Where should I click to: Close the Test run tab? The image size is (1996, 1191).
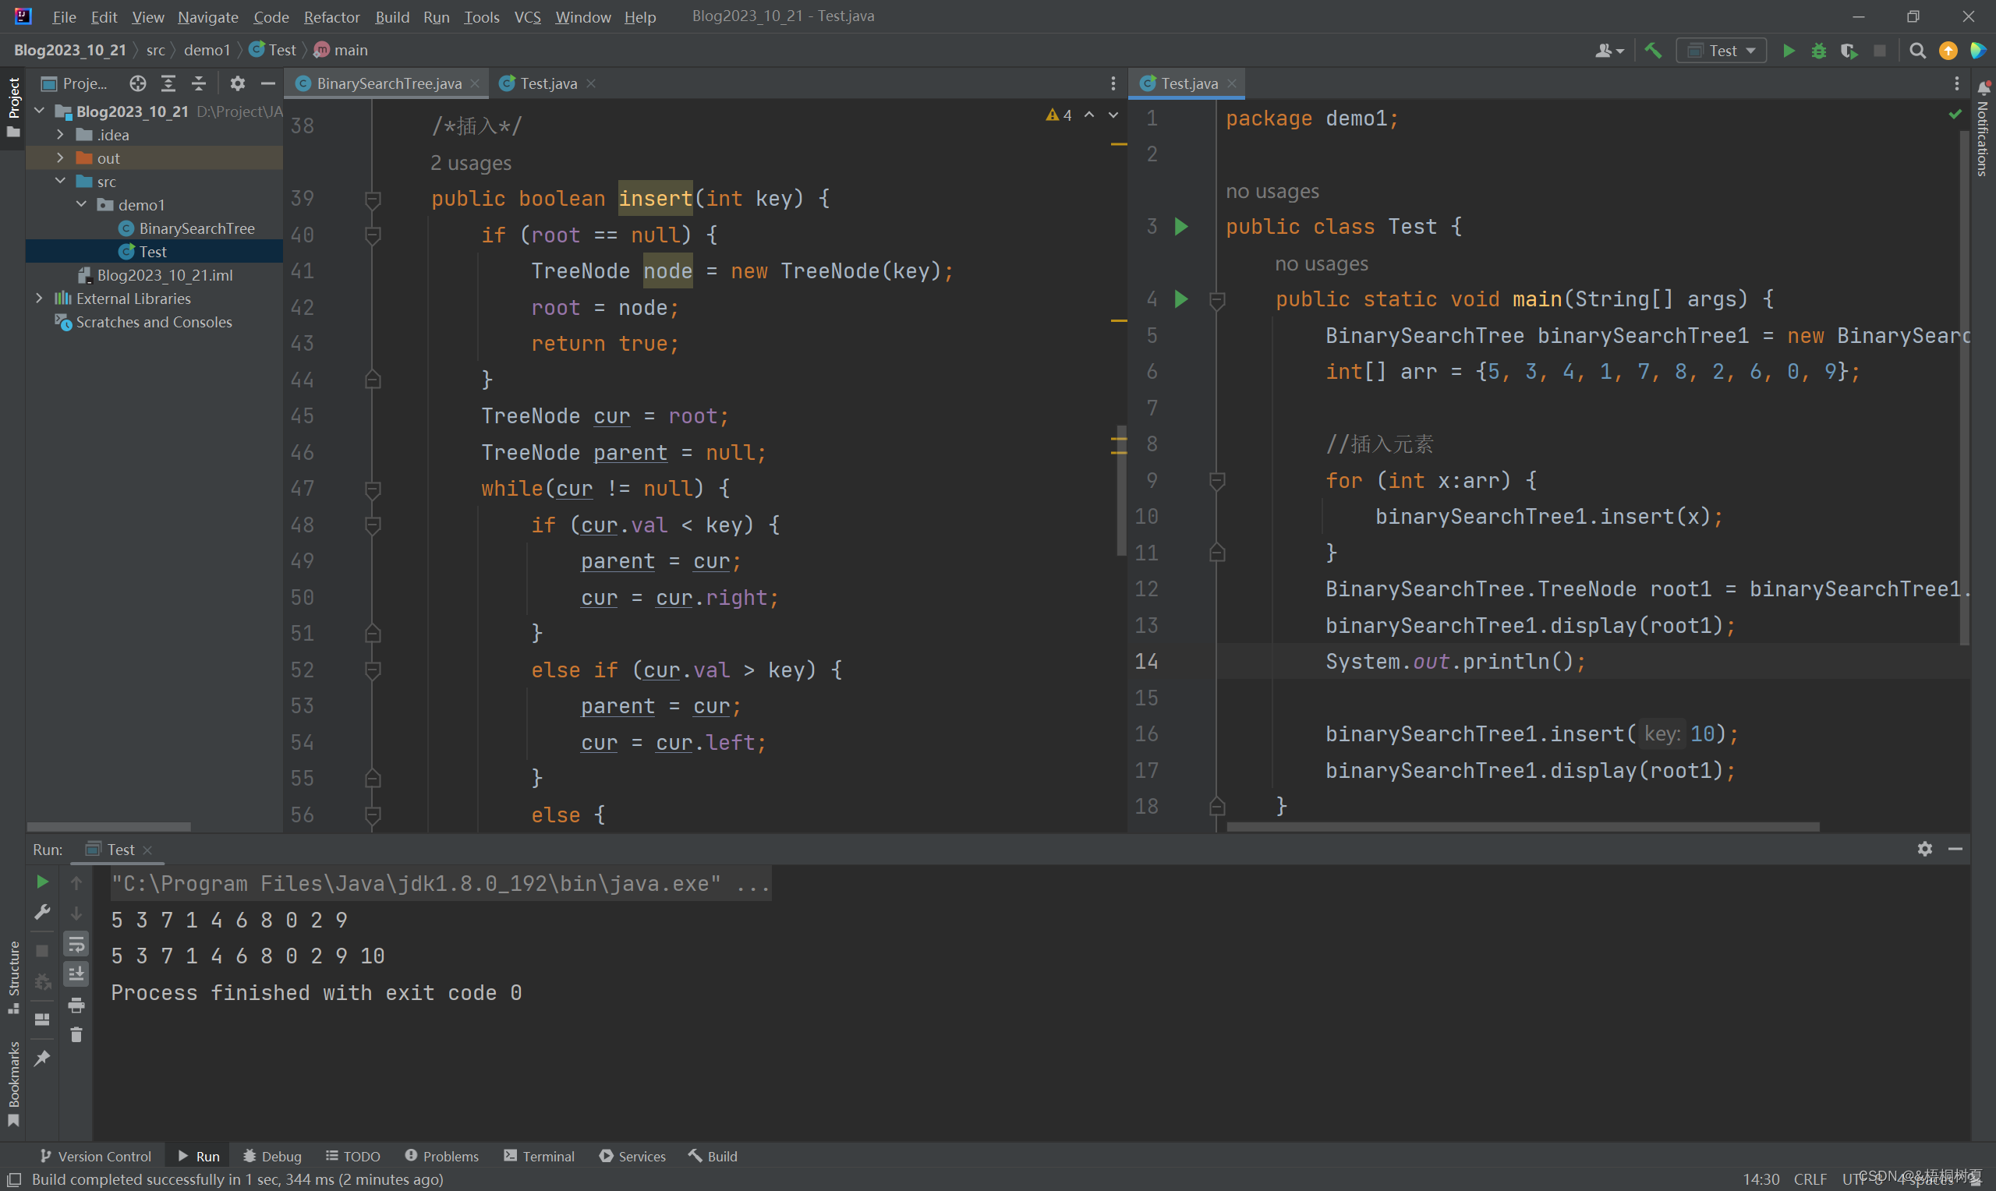[x=147, y=849]
